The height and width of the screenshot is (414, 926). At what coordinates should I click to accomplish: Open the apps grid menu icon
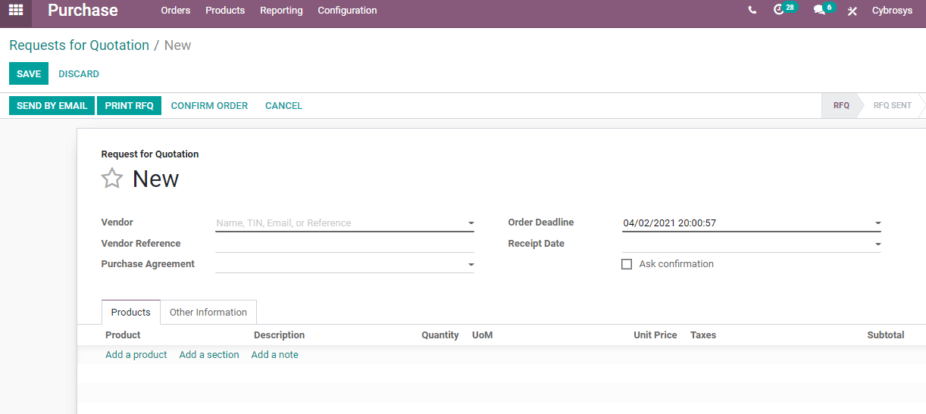[x=16, y=11]
